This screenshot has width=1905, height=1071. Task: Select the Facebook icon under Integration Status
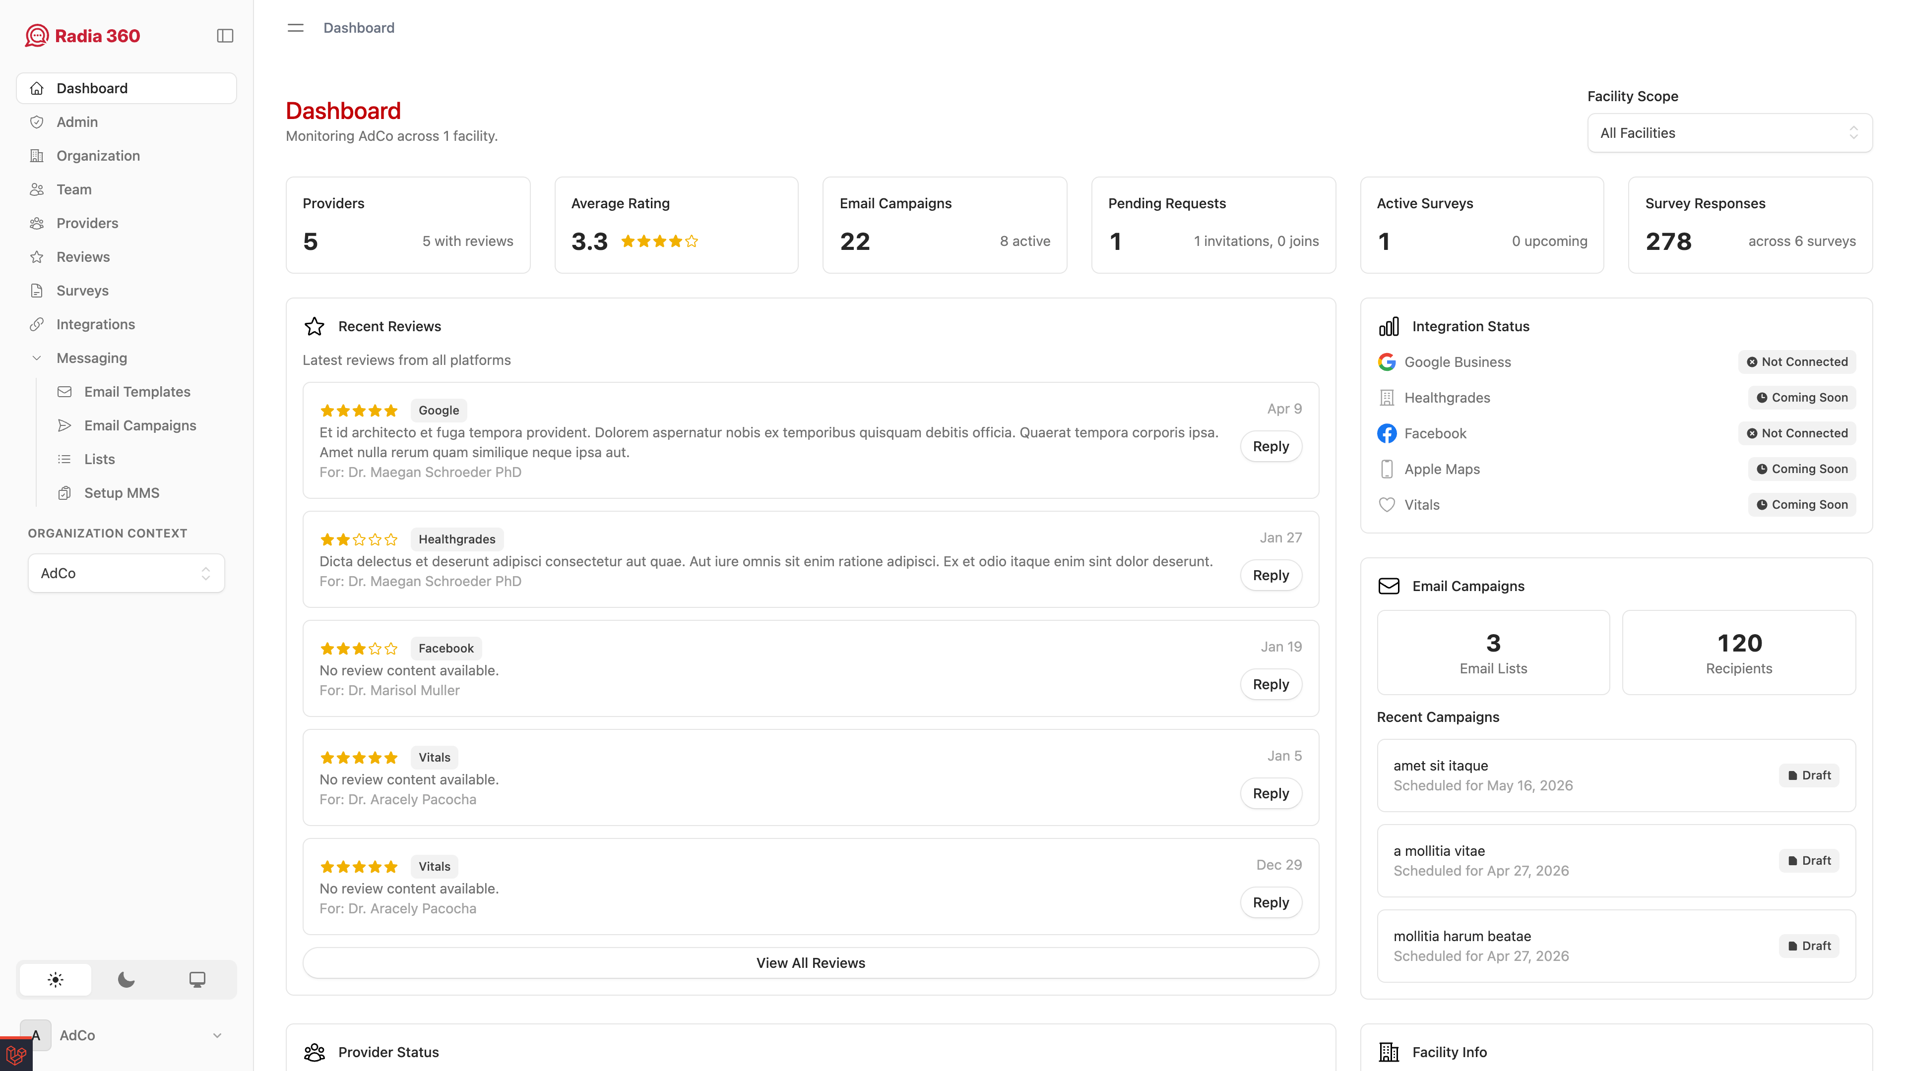pos(1388,433)
